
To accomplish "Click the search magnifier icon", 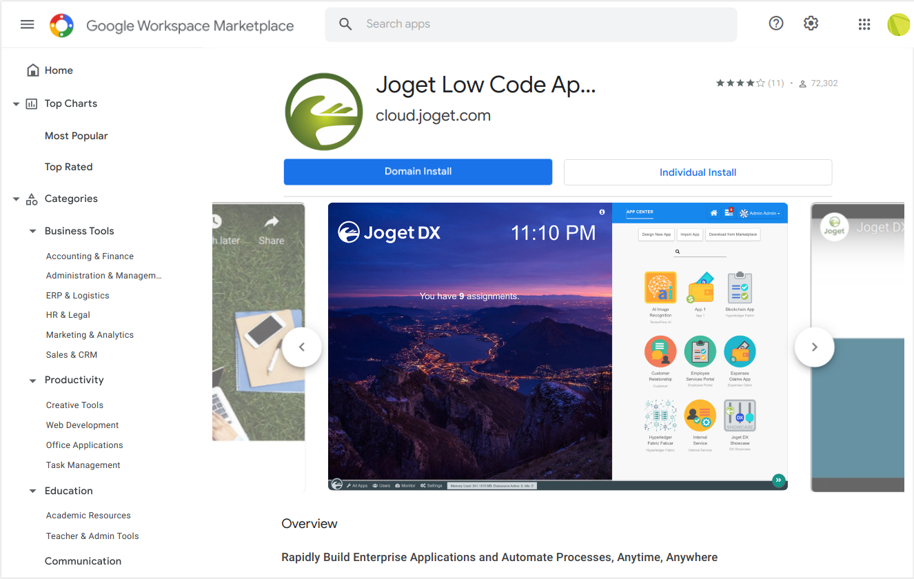I will [346, 24].
